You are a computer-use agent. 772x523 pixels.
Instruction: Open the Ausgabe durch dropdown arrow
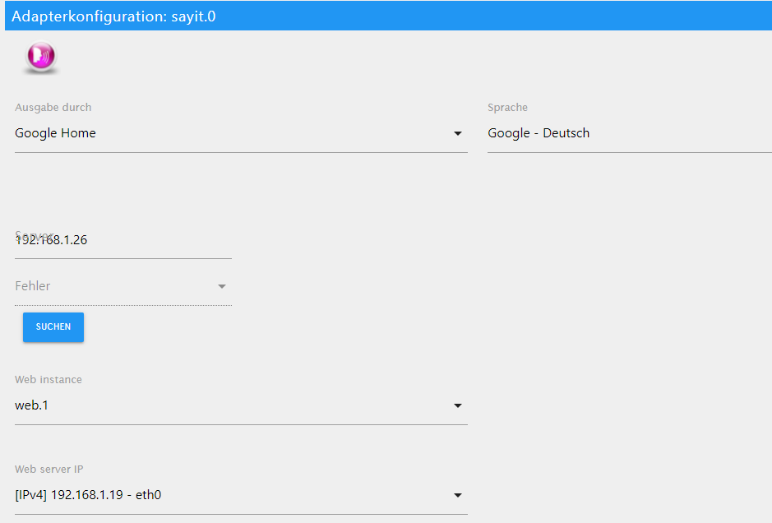click(458, 134)
